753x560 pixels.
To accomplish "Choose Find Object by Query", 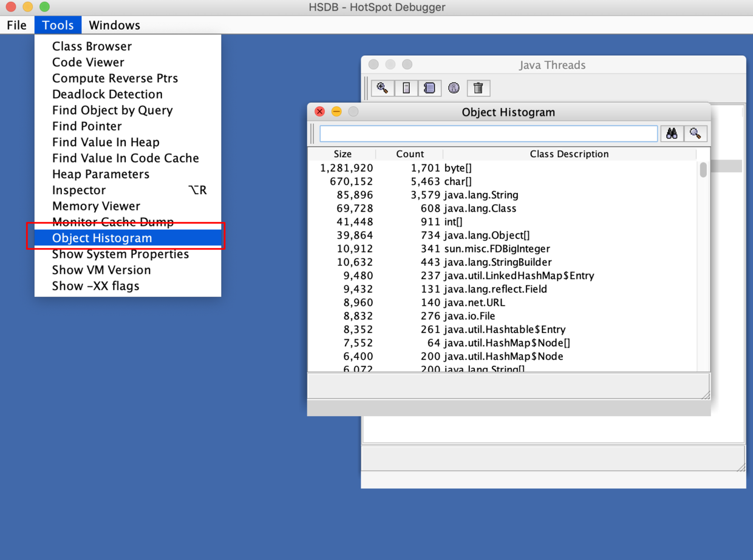I will [x=112, y=110].
